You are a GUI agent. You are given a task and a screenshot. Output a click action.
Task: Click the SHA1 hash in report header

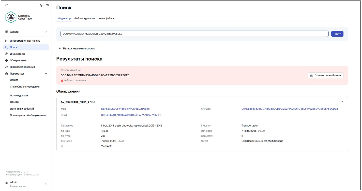(x=95, y=75)
